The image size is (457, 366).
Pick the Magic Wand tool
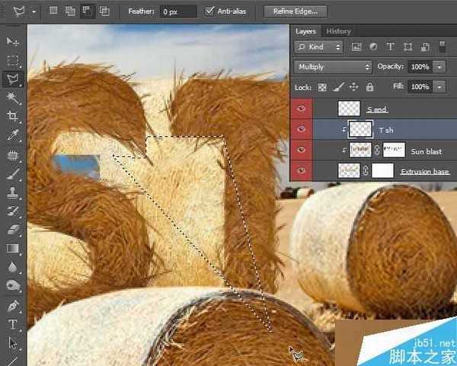(x=13, y=97)
